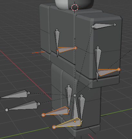The image size is (132, 139).
Task: Click the orange tail joint of the torso bone
Action: (75, 48)
